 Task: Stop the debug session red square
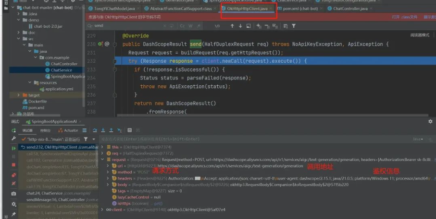(x=13, y=165)
